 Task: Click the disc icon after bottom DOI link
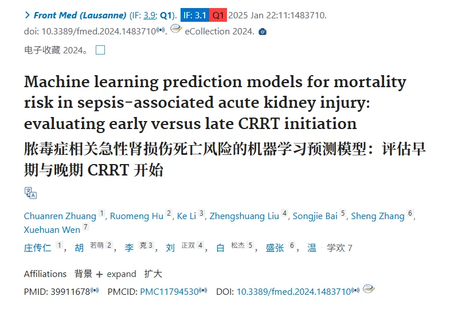pos(369,288)
